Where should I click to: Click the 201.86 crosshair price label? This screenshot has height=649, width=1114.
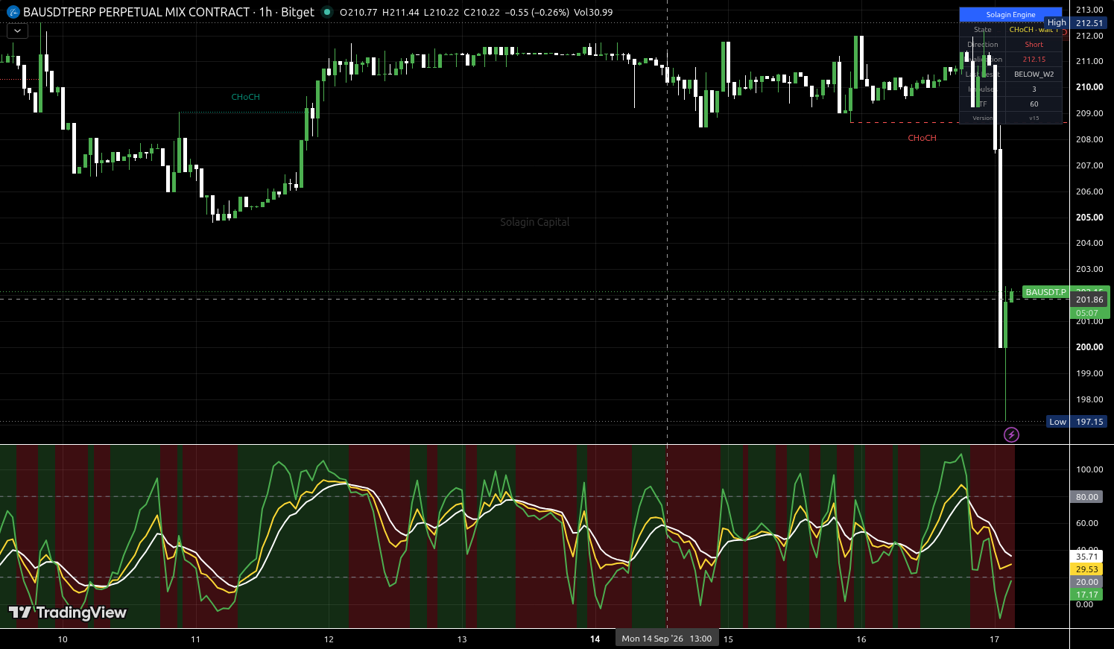pos(1089,300)
